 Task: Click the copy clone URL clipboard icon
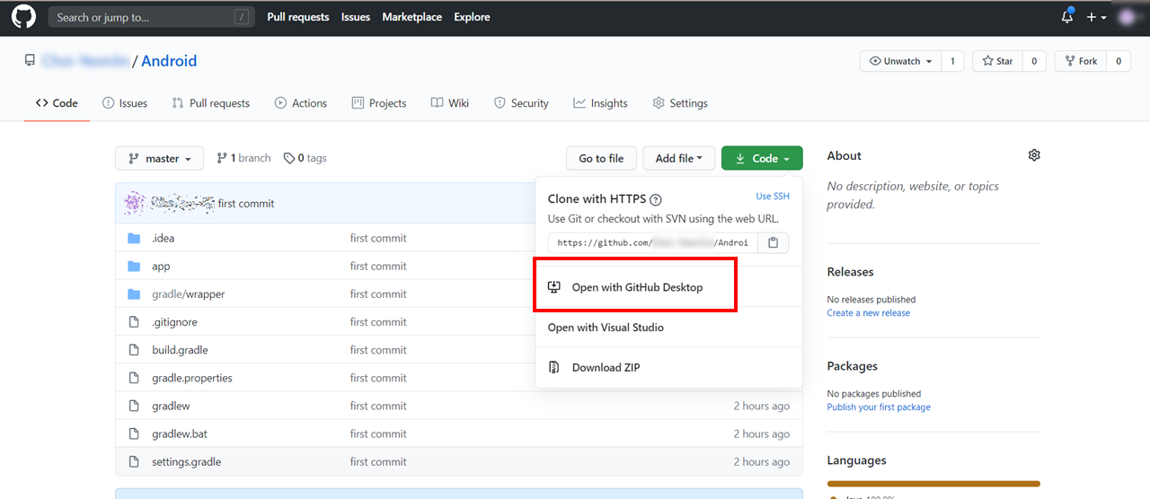(x=773, y=242)
